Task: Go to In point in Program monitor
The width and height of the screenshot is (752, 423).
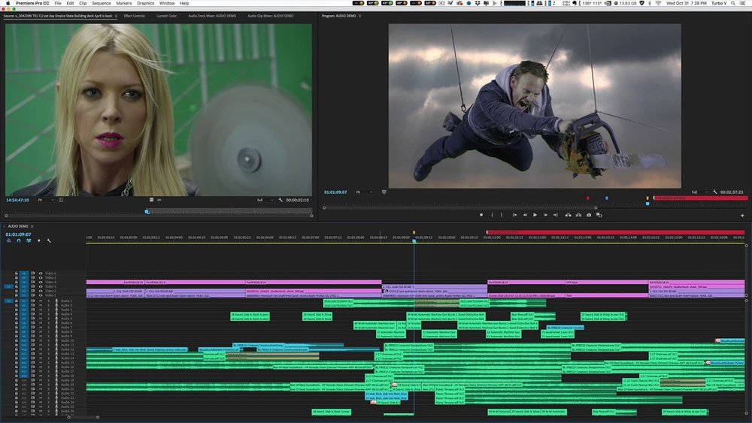Action: [514, 215]
